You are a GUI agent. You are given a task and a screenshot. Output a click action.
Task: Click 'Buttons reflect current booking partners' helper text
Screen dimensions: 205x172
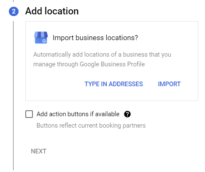(91, 126)
